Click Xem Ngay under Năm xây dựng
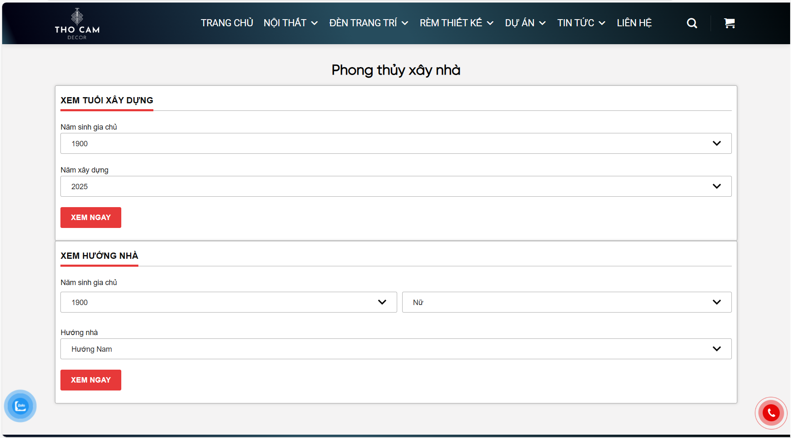Viewport: 791px width, 438px height. point(91,218)
